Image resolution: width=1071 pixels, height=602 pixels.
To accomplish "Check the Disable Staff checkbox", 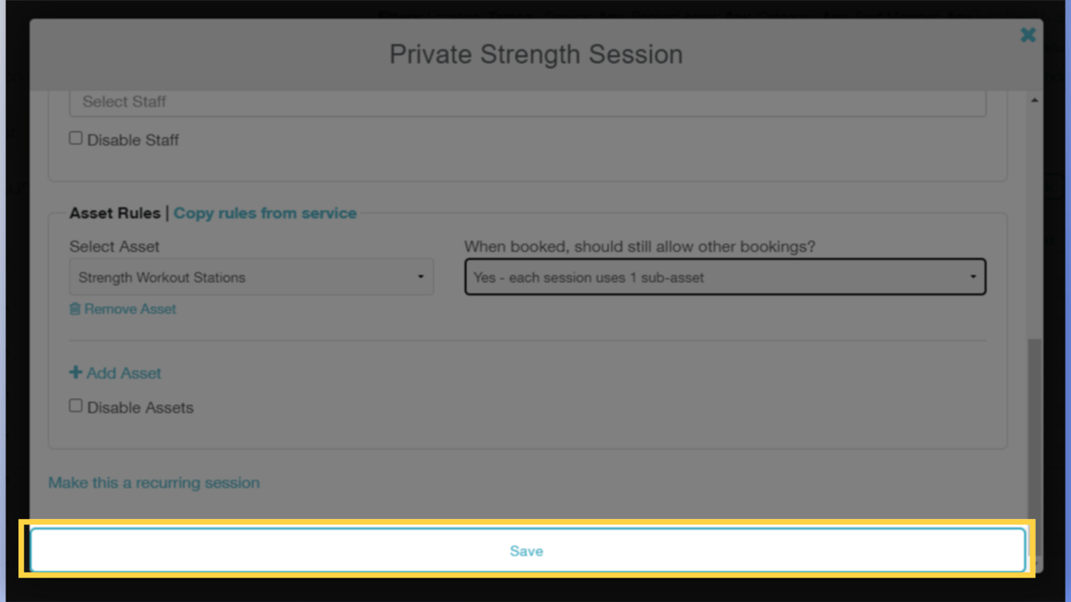I will [x=75, y=139].
